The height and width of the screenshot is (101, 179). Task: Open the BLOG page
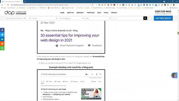99,13
